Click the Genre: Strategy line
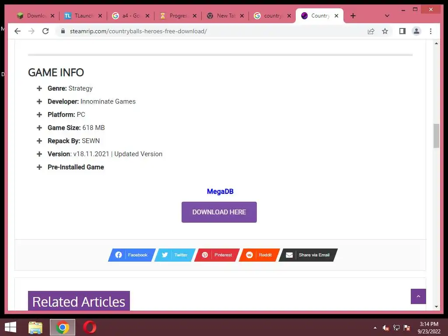The image size is (448, 336). (70, 88)
